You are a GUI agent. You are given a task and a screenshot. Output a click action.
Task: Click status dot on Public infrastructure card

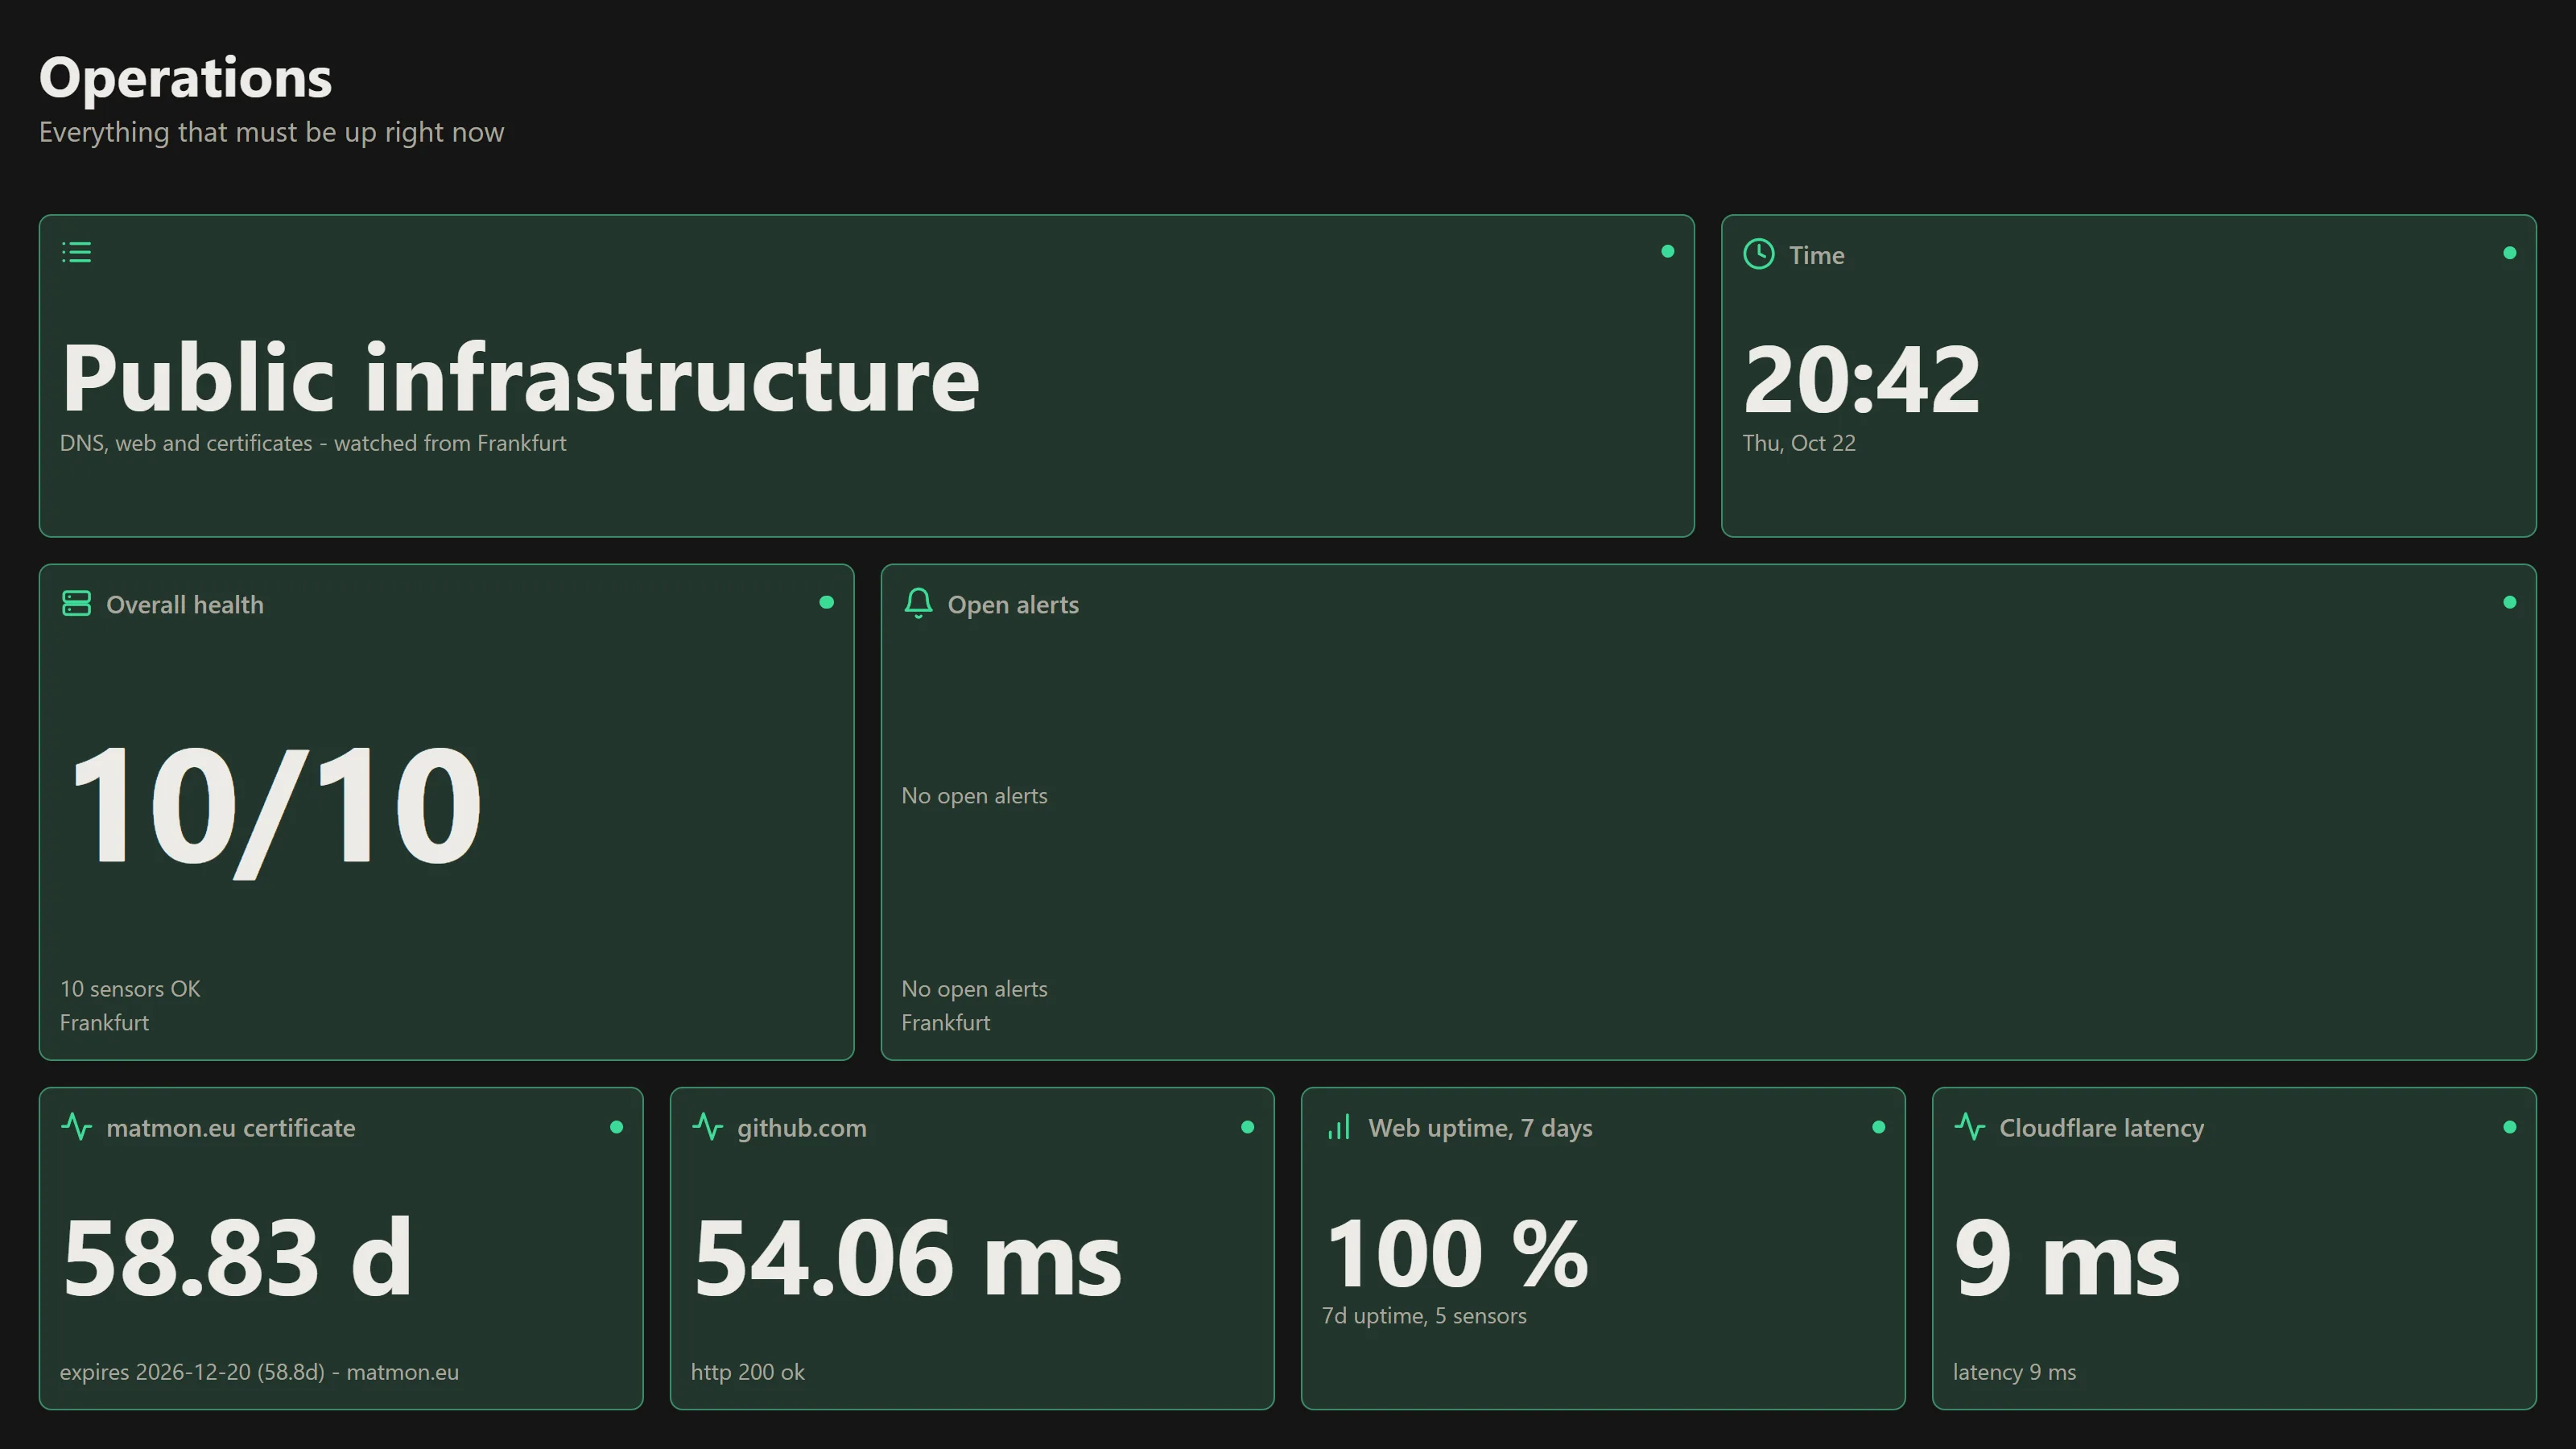coord(1667,252)
